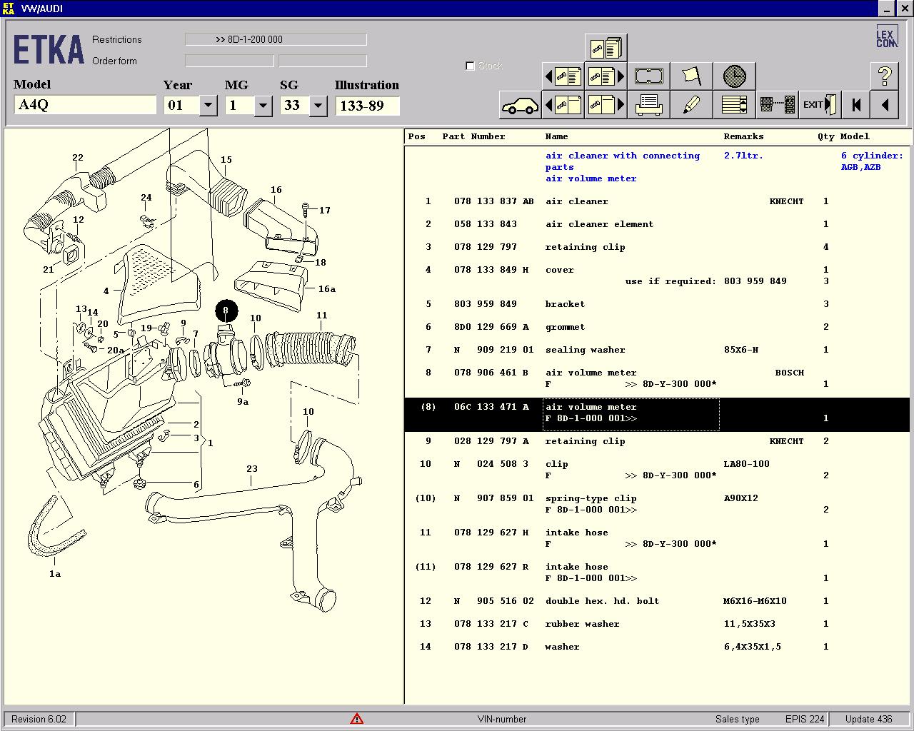Click callout number 22 in the diagram

point(78,158)
